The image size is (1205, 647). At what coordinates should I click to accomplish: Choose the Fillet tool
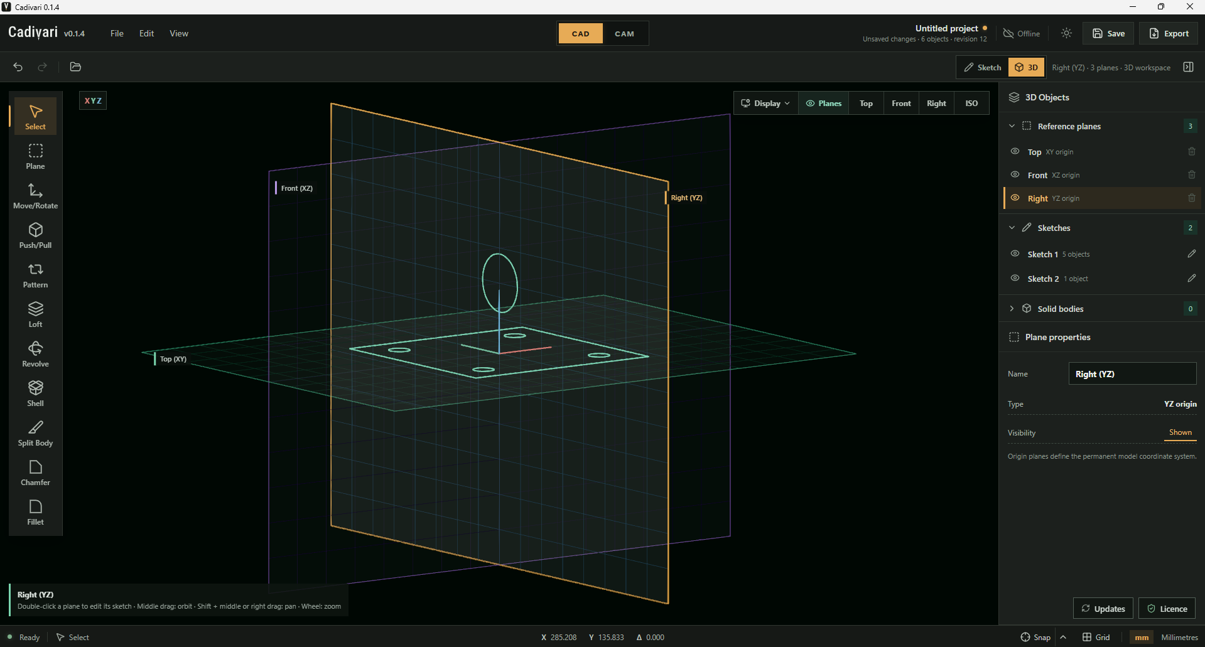coord(35,512)
